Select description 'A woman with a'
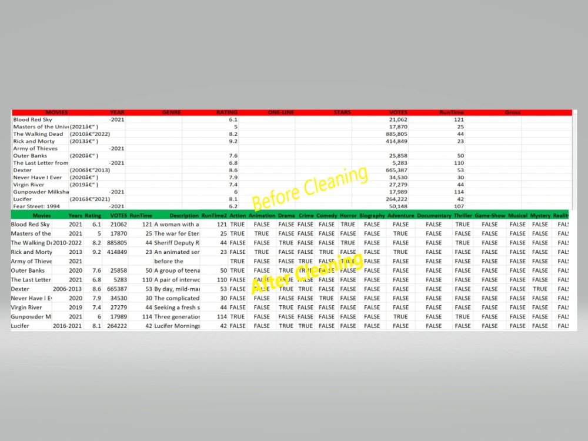 click(x=176, y=224)
